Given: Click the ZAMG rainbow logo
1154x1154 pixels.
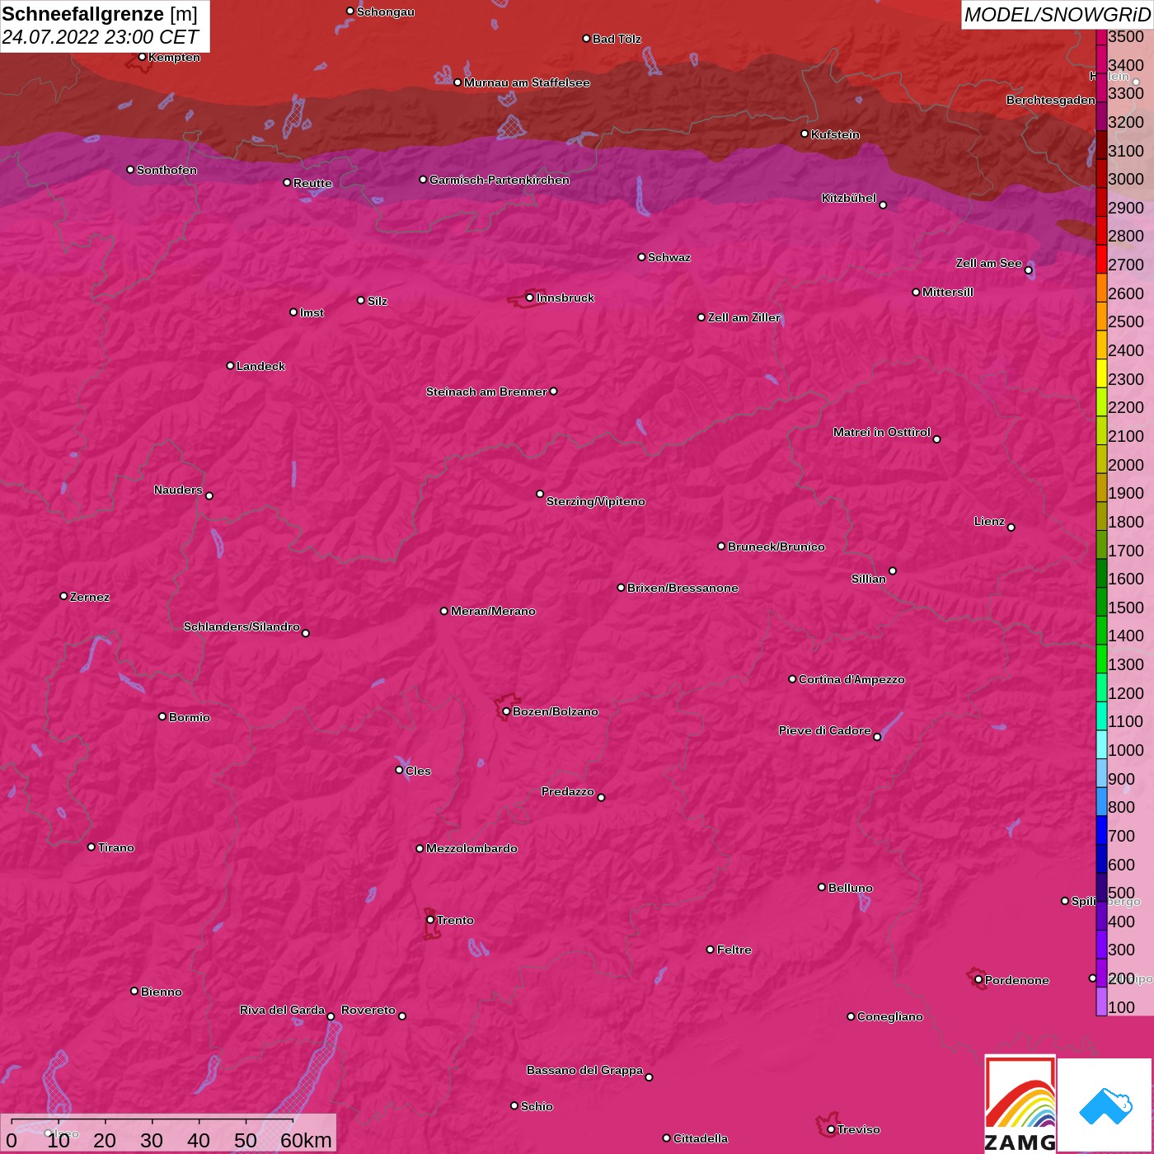Looking at the screenshot, I should pos(1020,1105).
